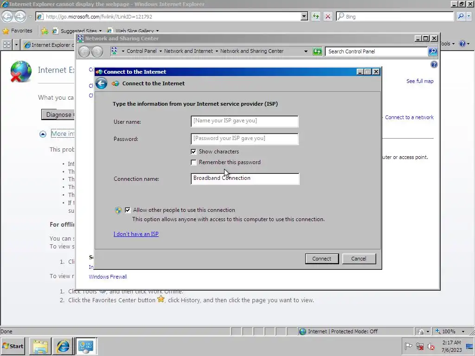The height and width of the screenshot is (356, 475).
Task: Click the Internet Explorer taskbar icon
Action: 63,346
